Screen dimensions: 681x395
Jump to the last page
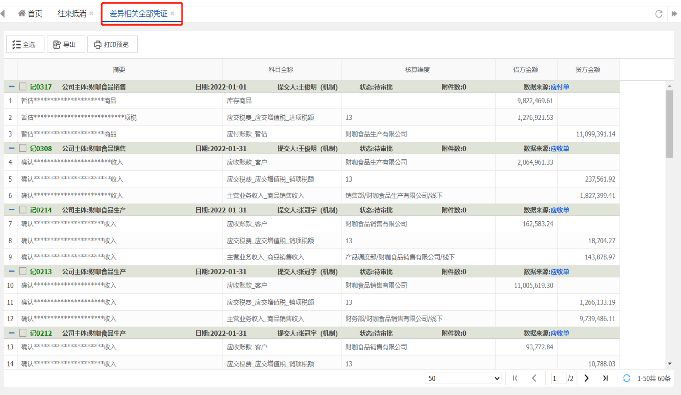pyautogui.click(x=606, y=378)
